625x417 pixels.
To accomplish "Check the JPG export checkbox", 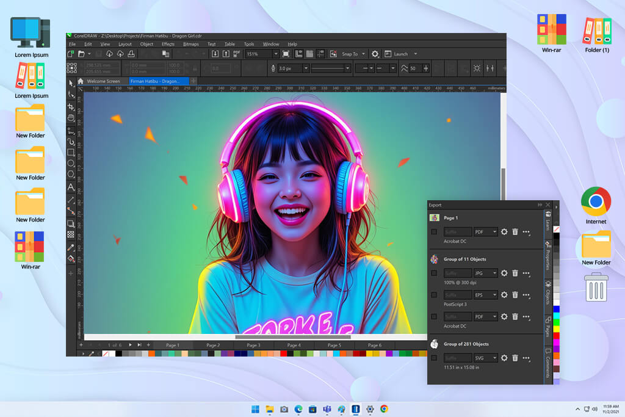I will coord(434,273).
